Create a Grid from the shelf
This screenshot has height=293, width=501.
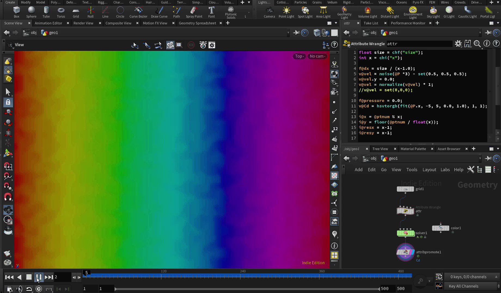point(76,12)
